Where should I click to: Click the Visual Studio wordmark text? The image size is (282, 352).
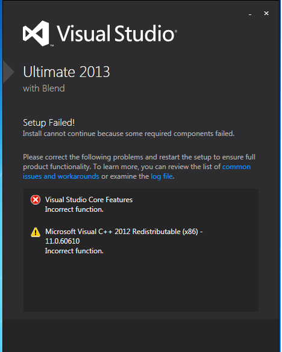[x=116, y=33]
